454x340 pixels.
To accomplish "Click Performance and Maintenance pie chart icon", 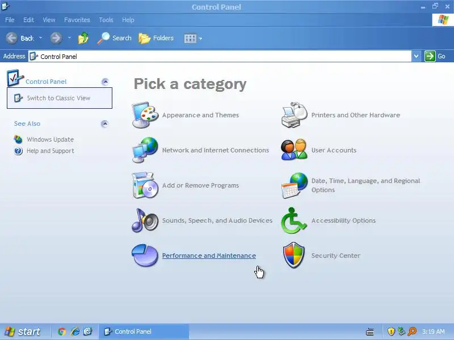I will 145,256.
